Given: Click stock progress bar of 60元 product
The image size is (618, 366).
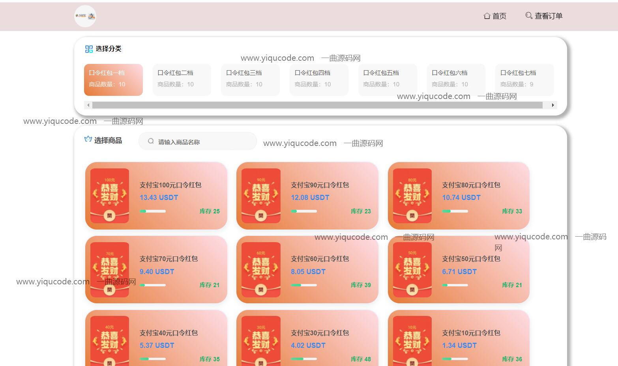Looking at the screenshot, I should pyautogui.click(x=304, y=285).
